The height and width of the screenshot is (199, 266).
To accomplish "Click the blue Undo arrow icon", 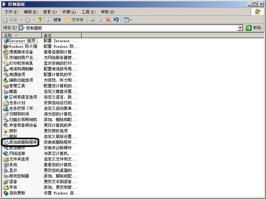I will (x=116, y=20).
